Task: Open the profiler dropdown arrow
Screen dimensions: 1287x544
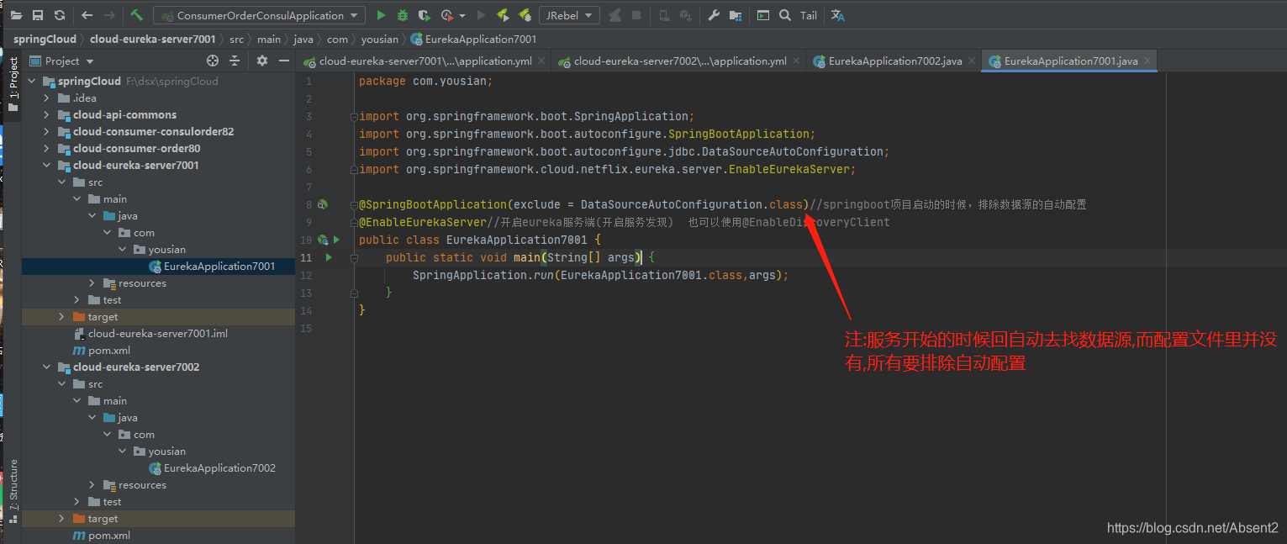Action: 462,15
